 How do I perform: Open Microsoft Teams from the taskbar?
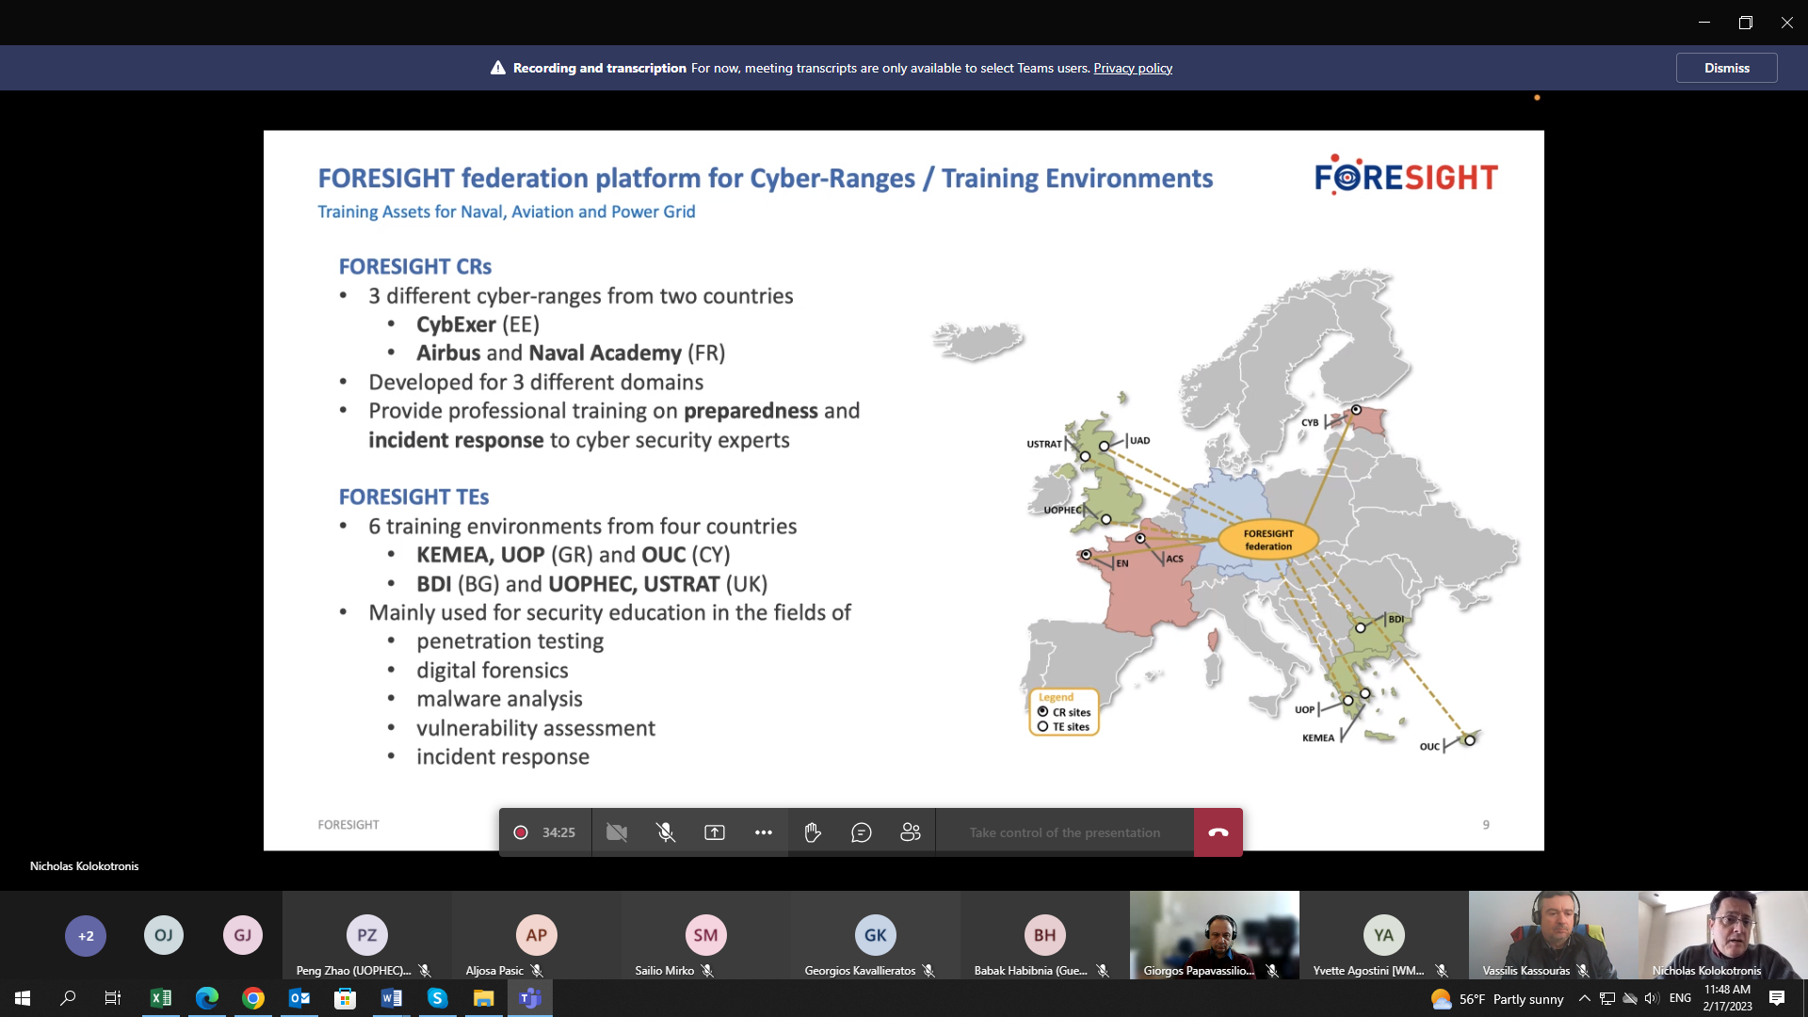530,998
